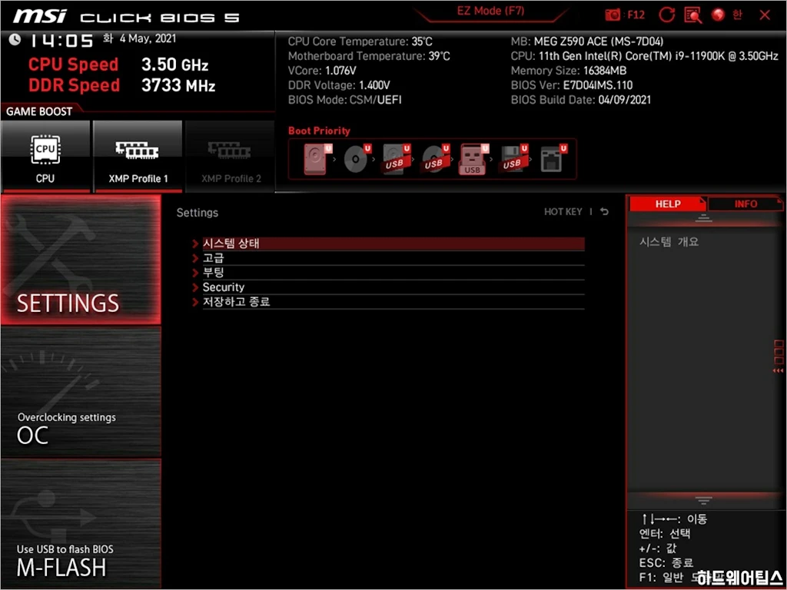Switch to the HELP tab

tap(668, 204)
